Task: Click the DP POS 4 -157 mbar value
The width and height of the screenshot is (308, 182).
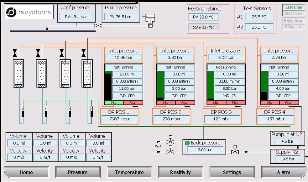Action: (x=276, y=119)
